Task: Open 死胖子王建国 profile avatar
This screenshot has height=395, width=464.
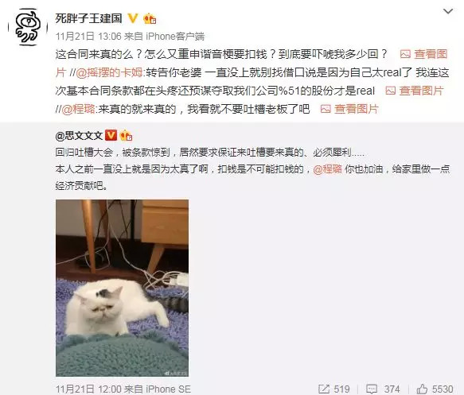Action: pos(28,27)
